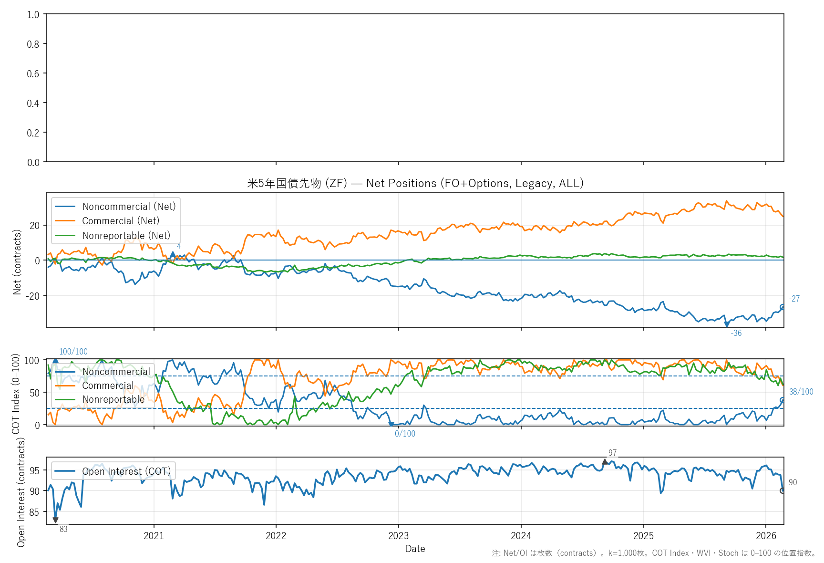Viewport: 824px width, 563px height.
Task: Click the circle marker beside 38/100 label
Action: [x=783, y=400]
